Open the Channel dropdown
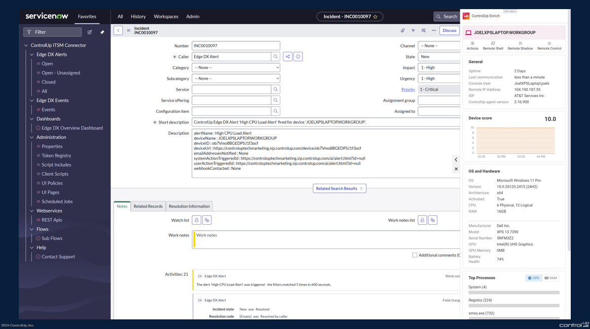This screenshot has height=329, width=590. 439,46
